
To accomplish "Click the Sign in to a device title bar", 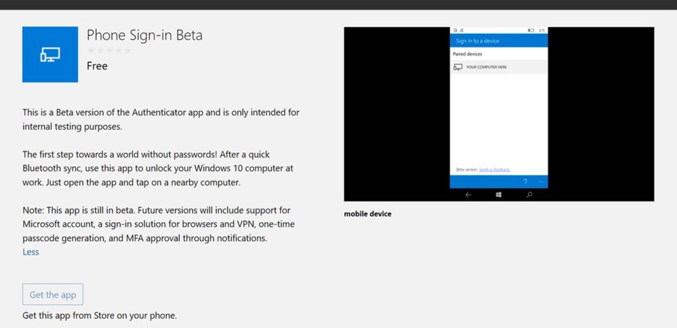I will [x=478, y=41].
